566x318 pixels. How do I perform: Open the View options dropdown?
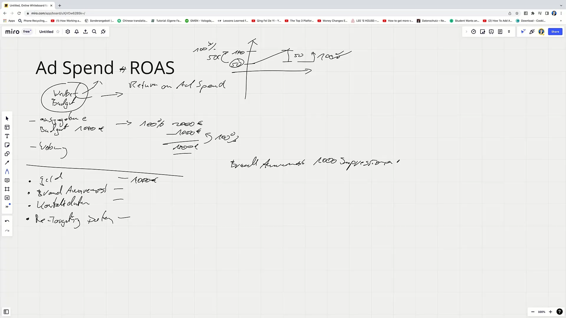509,32
